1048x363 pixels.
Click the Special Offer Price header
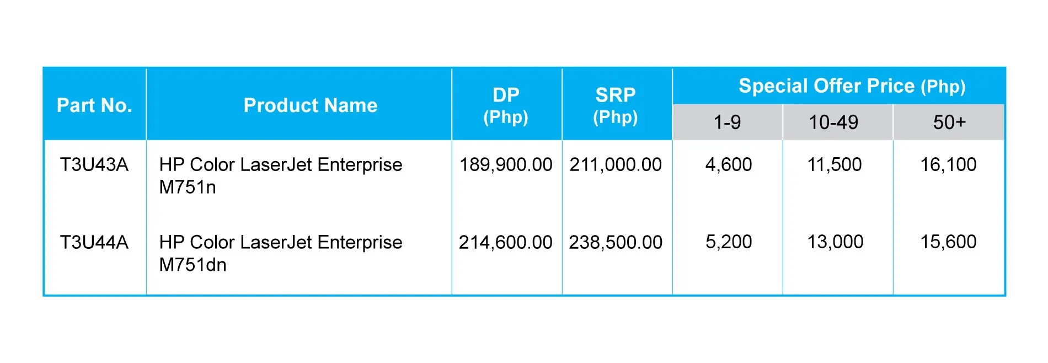point(852,86)
